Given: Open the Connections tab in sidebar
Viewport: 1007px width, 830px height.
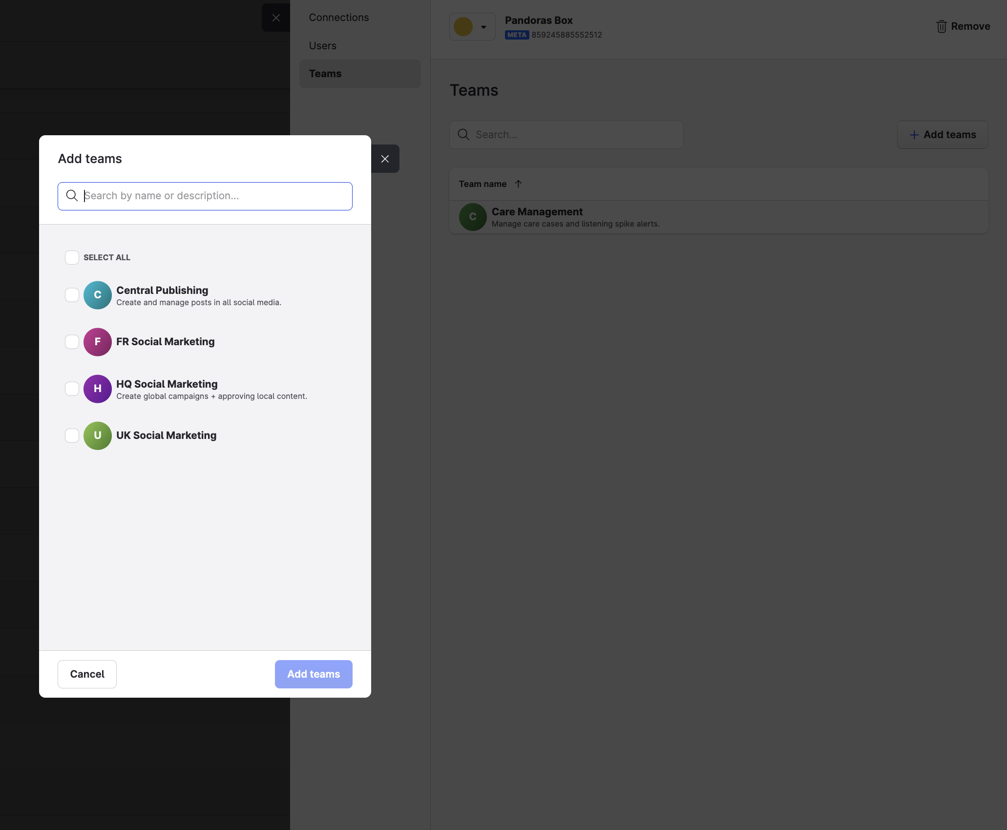Looking at the screenshot, I should click(339, 18).
